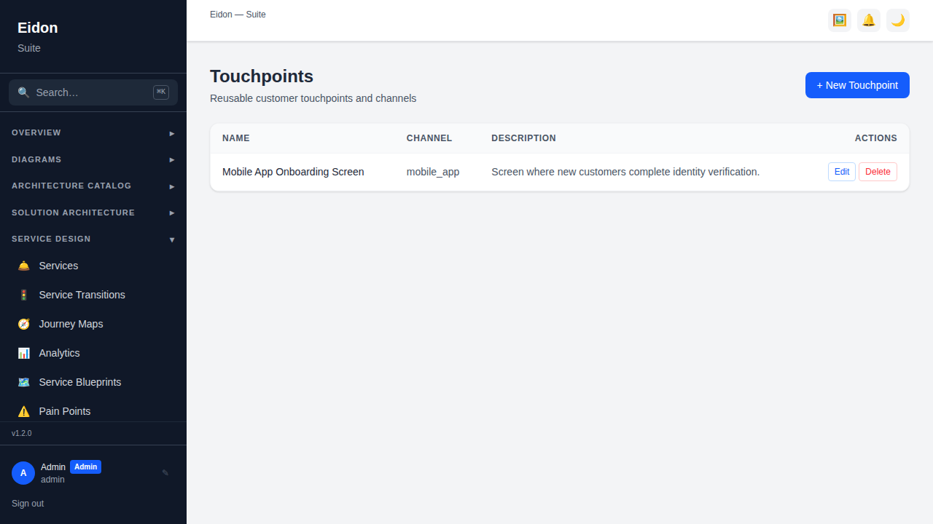Click the pencil icon beside Admin profile
Viewport: 933px width, 524px height.
165,473
